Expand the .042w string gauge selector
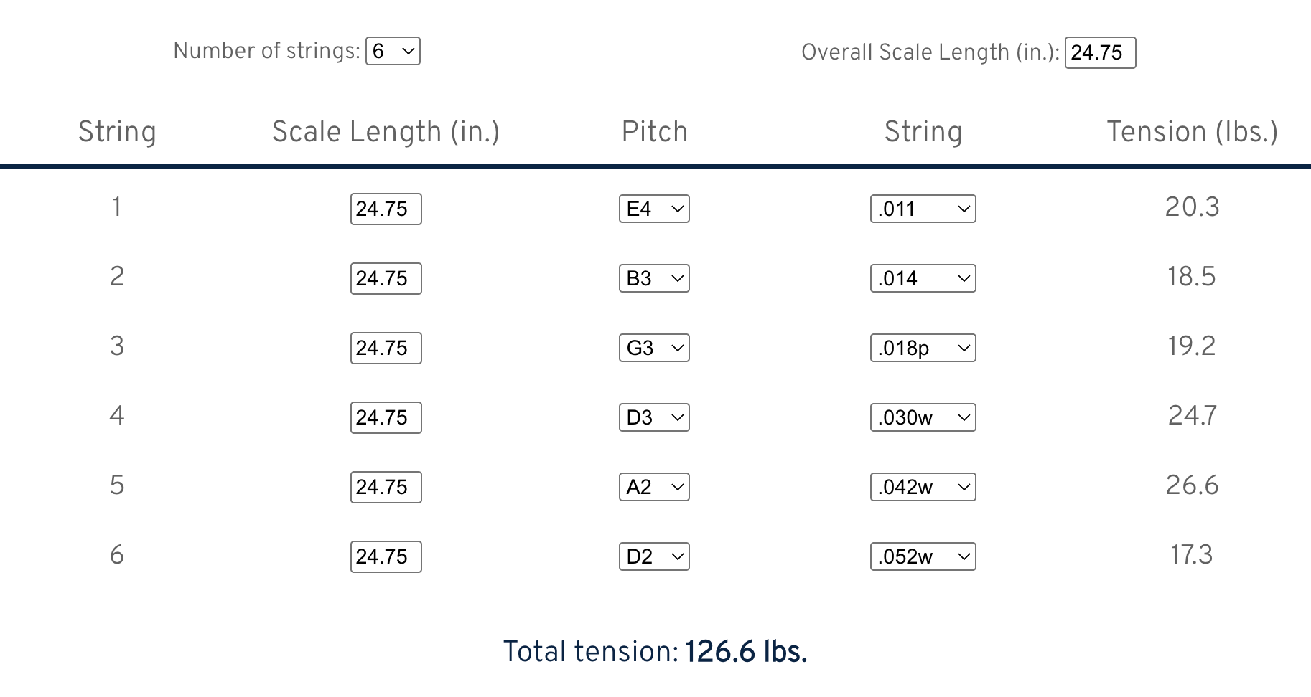Image resolution: width=1311 pixels, height=697 pixels. [923, 488]
